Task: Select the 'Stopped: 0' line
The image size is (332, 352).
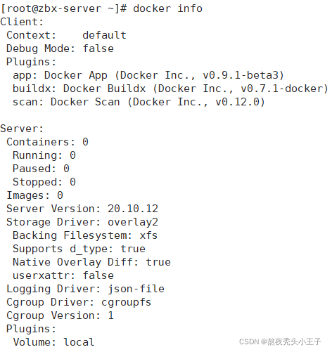Action: (x=44, y=182)
